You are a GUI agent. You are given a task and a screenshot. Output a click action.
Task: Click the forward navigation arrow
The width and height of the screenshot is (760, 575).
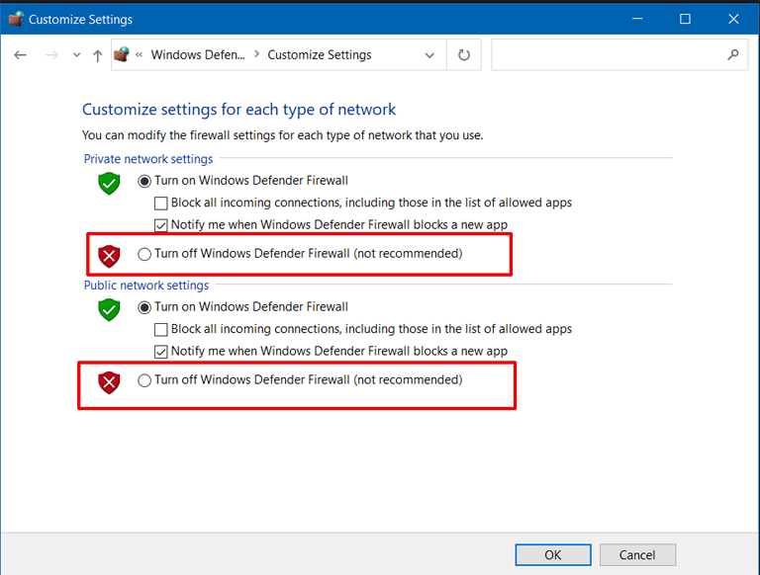pos(51,55)
